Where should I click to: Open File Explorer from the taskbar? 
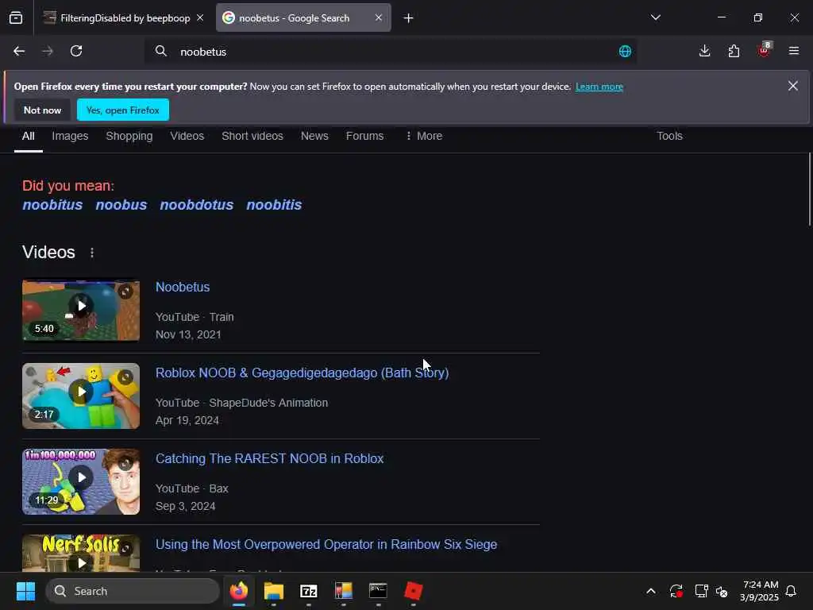point(274,591)
